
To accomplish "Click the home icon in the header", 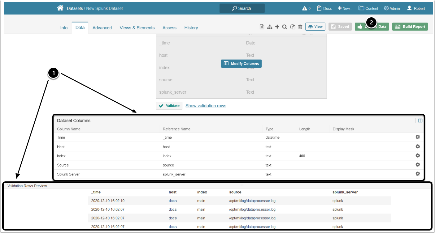I will pos(60,8).
